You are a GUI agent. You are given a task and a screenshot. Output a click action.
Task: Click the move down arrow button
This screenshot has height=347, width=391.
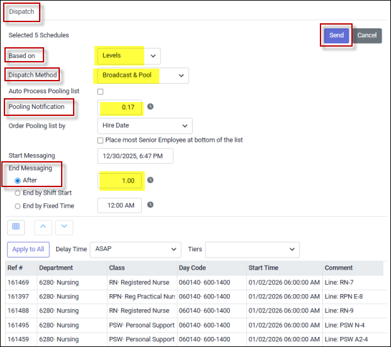click(x=64, y=226)
